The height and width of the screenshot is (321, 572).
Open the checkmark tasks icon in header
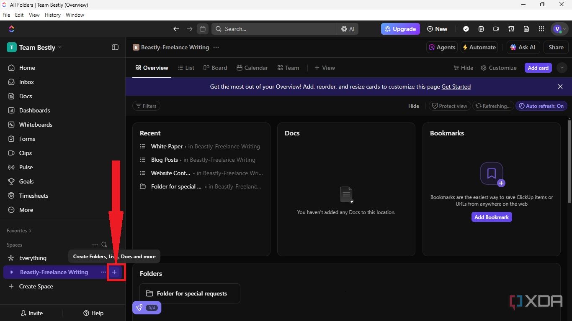click(466, 29)
